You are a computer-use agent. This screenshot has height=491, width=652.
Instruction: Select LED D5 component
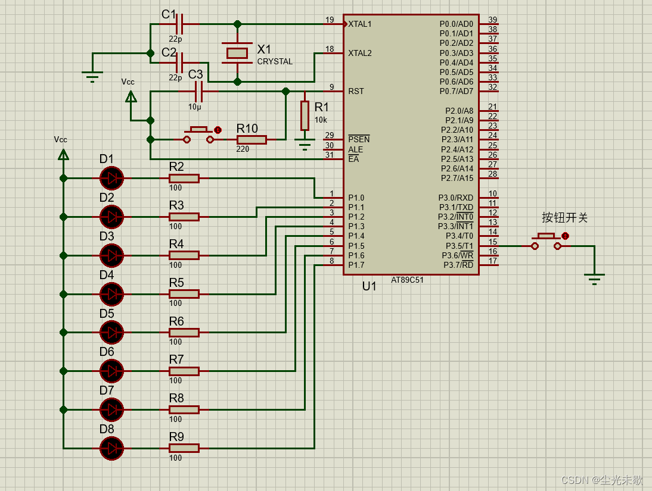click(x=111, y=332)
